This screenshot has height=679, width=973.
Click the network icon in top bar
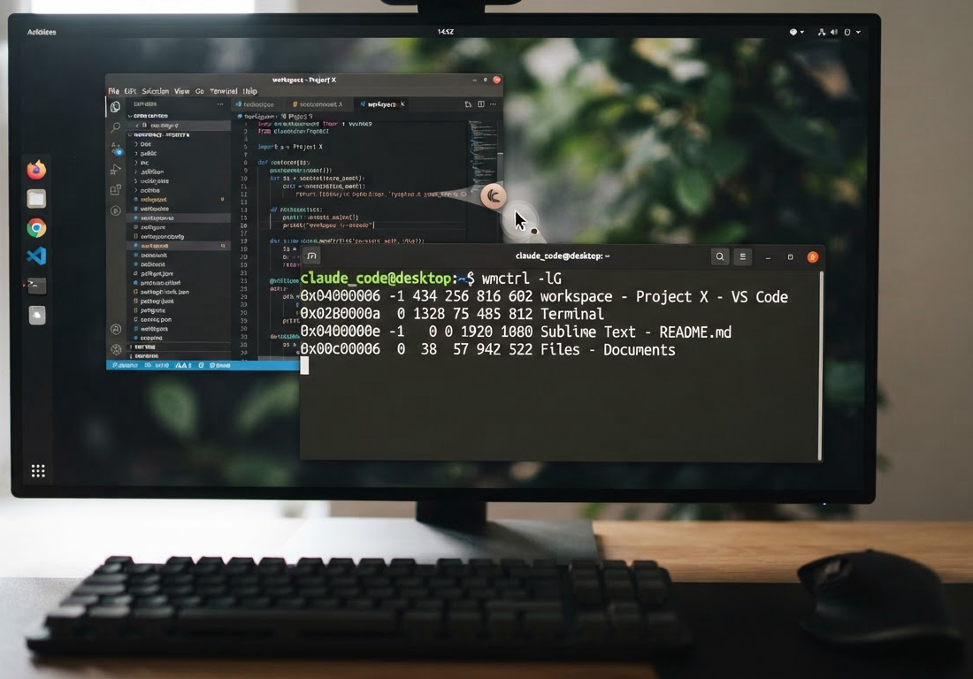[822, 32]
